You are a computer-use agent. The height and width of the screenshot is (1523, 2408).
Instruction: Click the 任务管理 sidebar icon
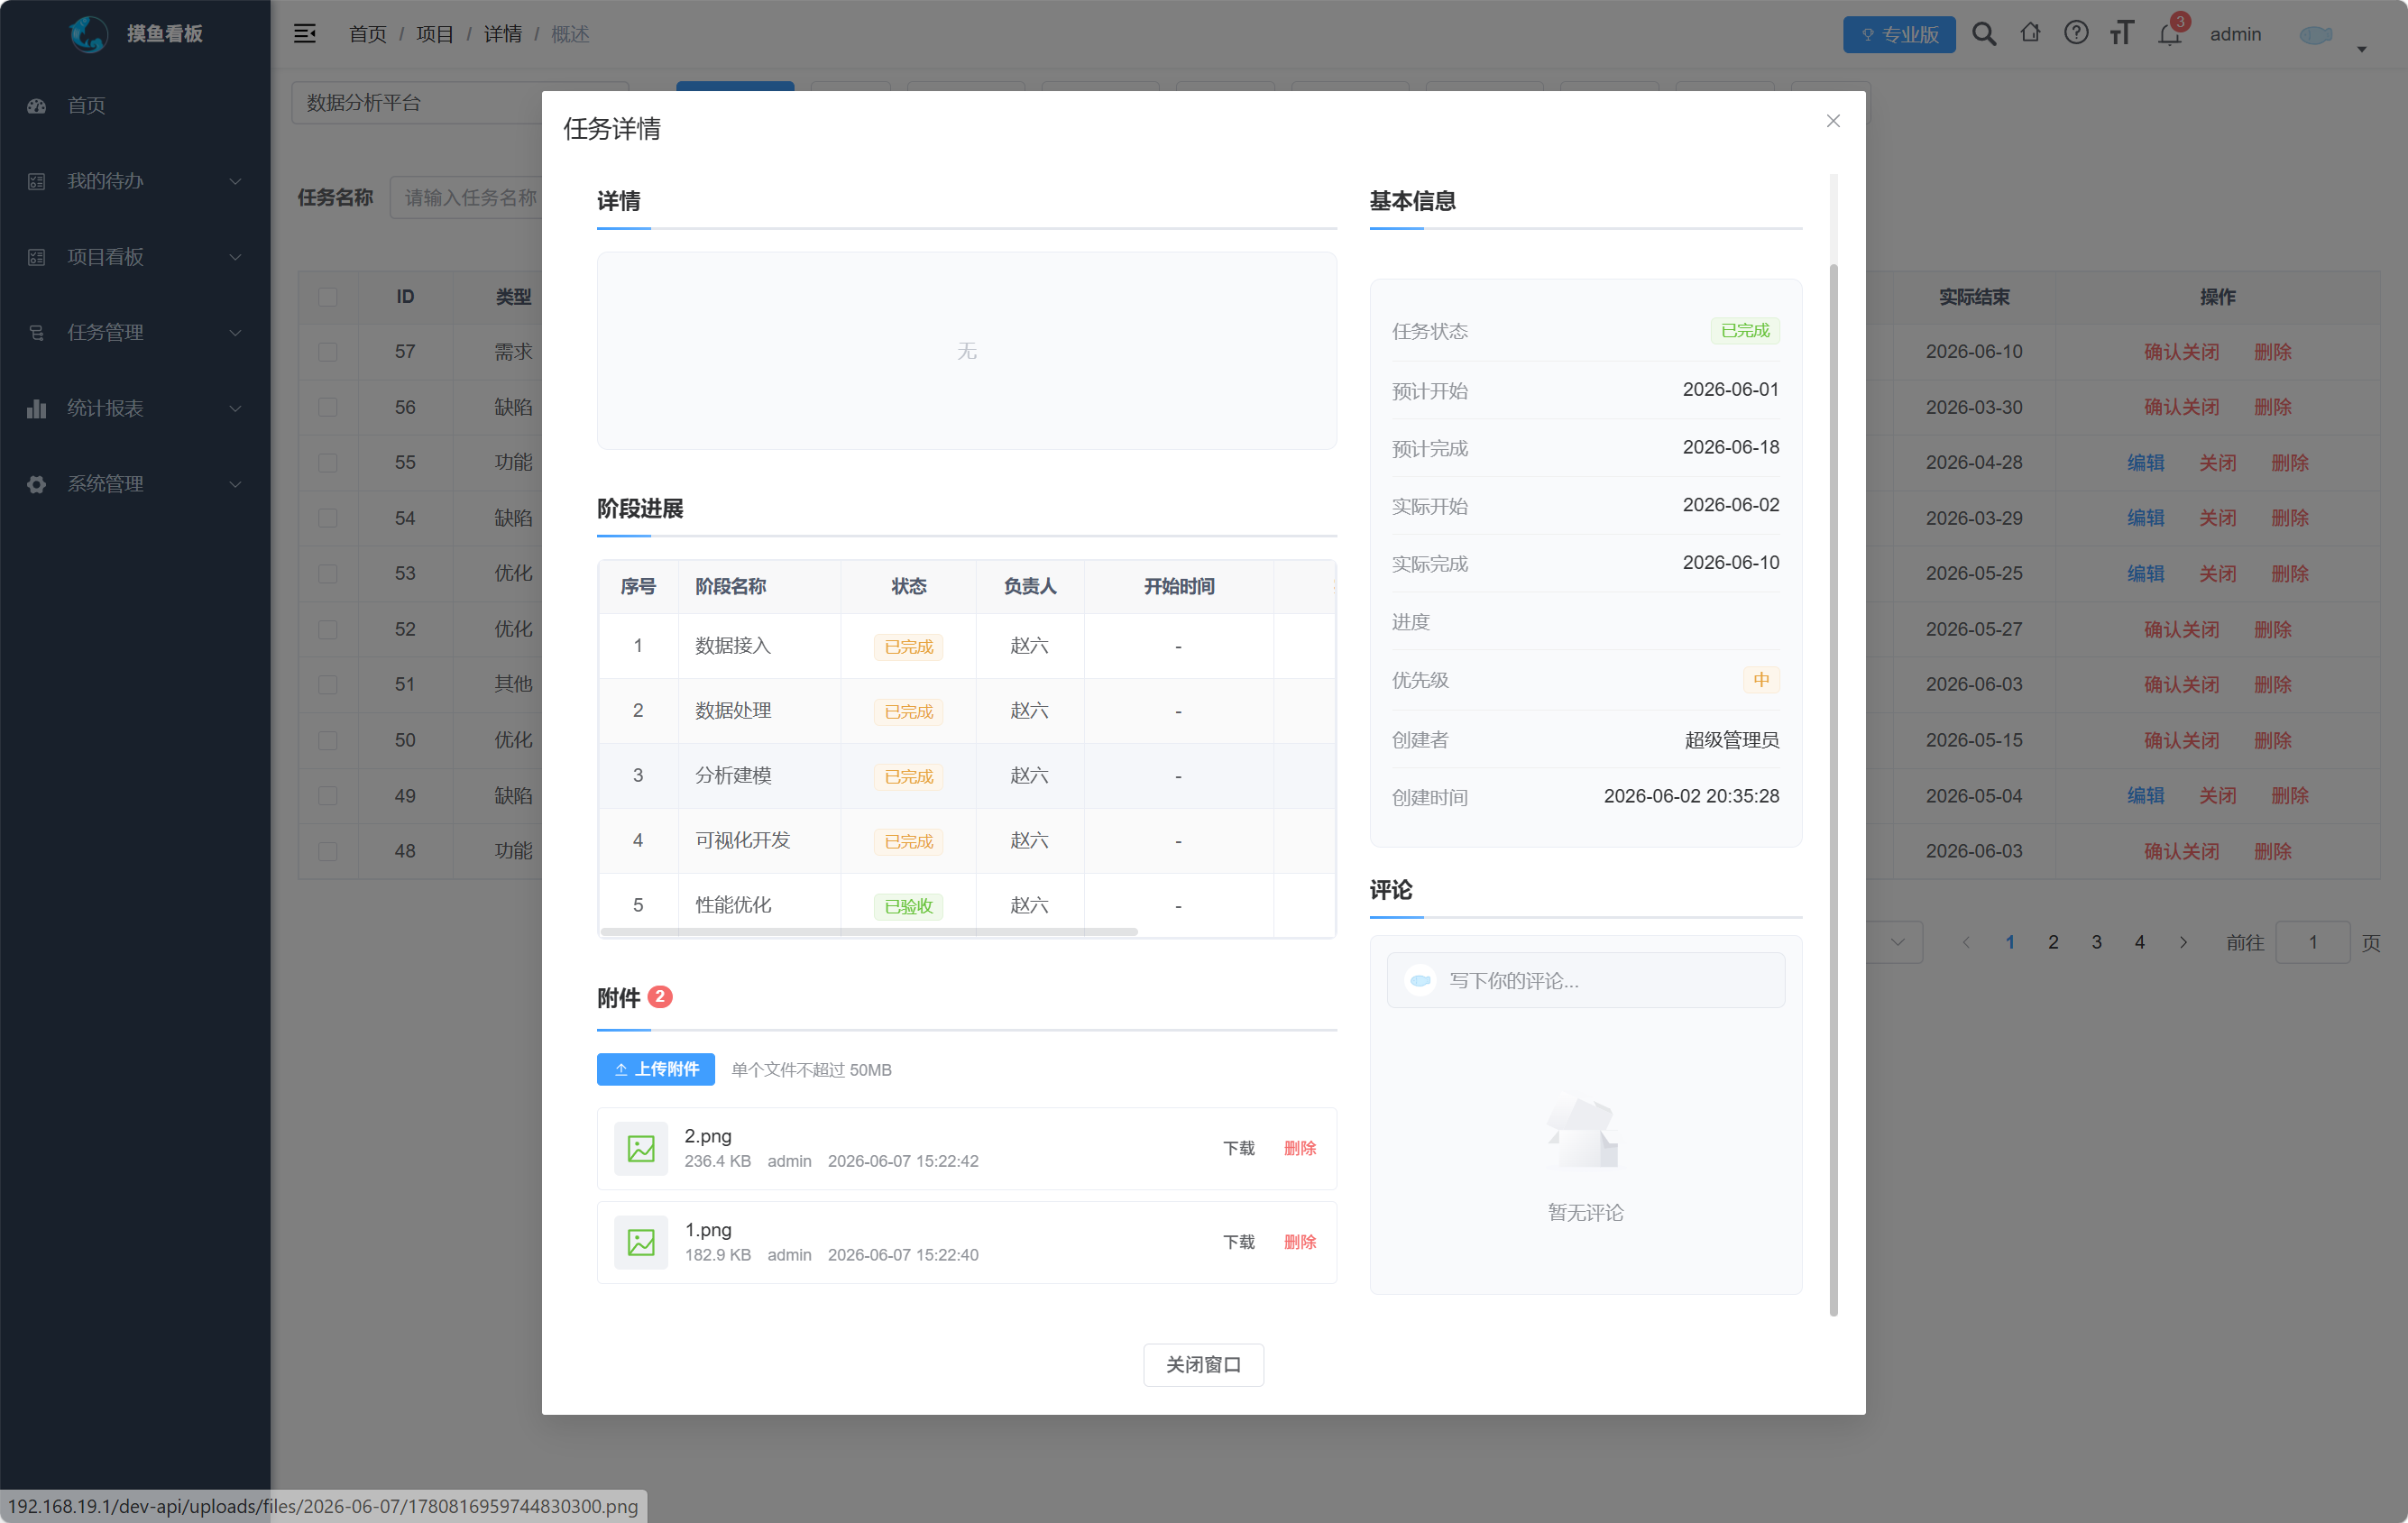point(37,333)
